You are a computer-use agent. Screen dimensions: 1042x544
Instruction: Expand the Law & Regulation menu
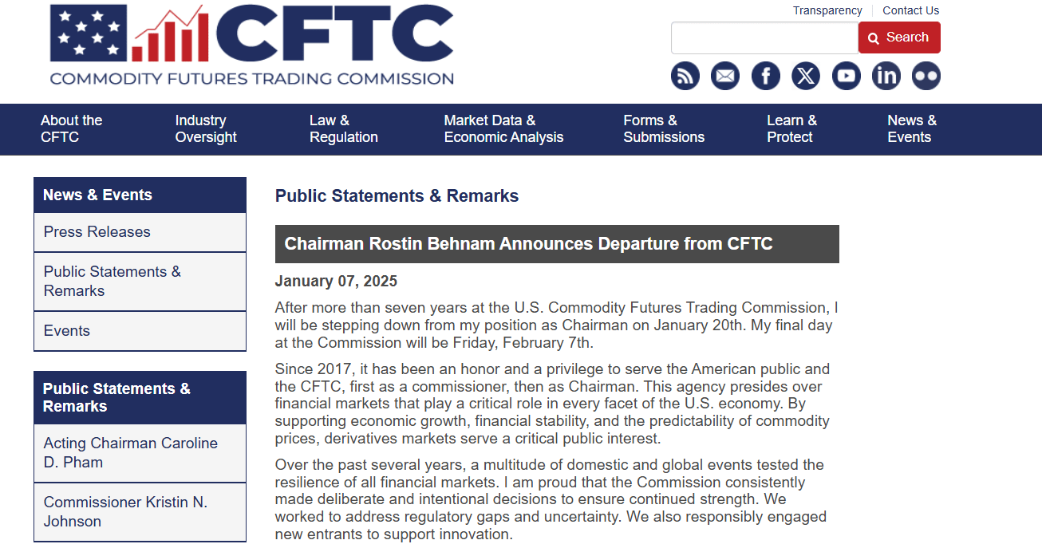click(x=344, y=128)
